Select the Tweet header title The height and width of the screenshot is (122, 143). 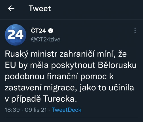pyautogui.click(x=40, y=8)
